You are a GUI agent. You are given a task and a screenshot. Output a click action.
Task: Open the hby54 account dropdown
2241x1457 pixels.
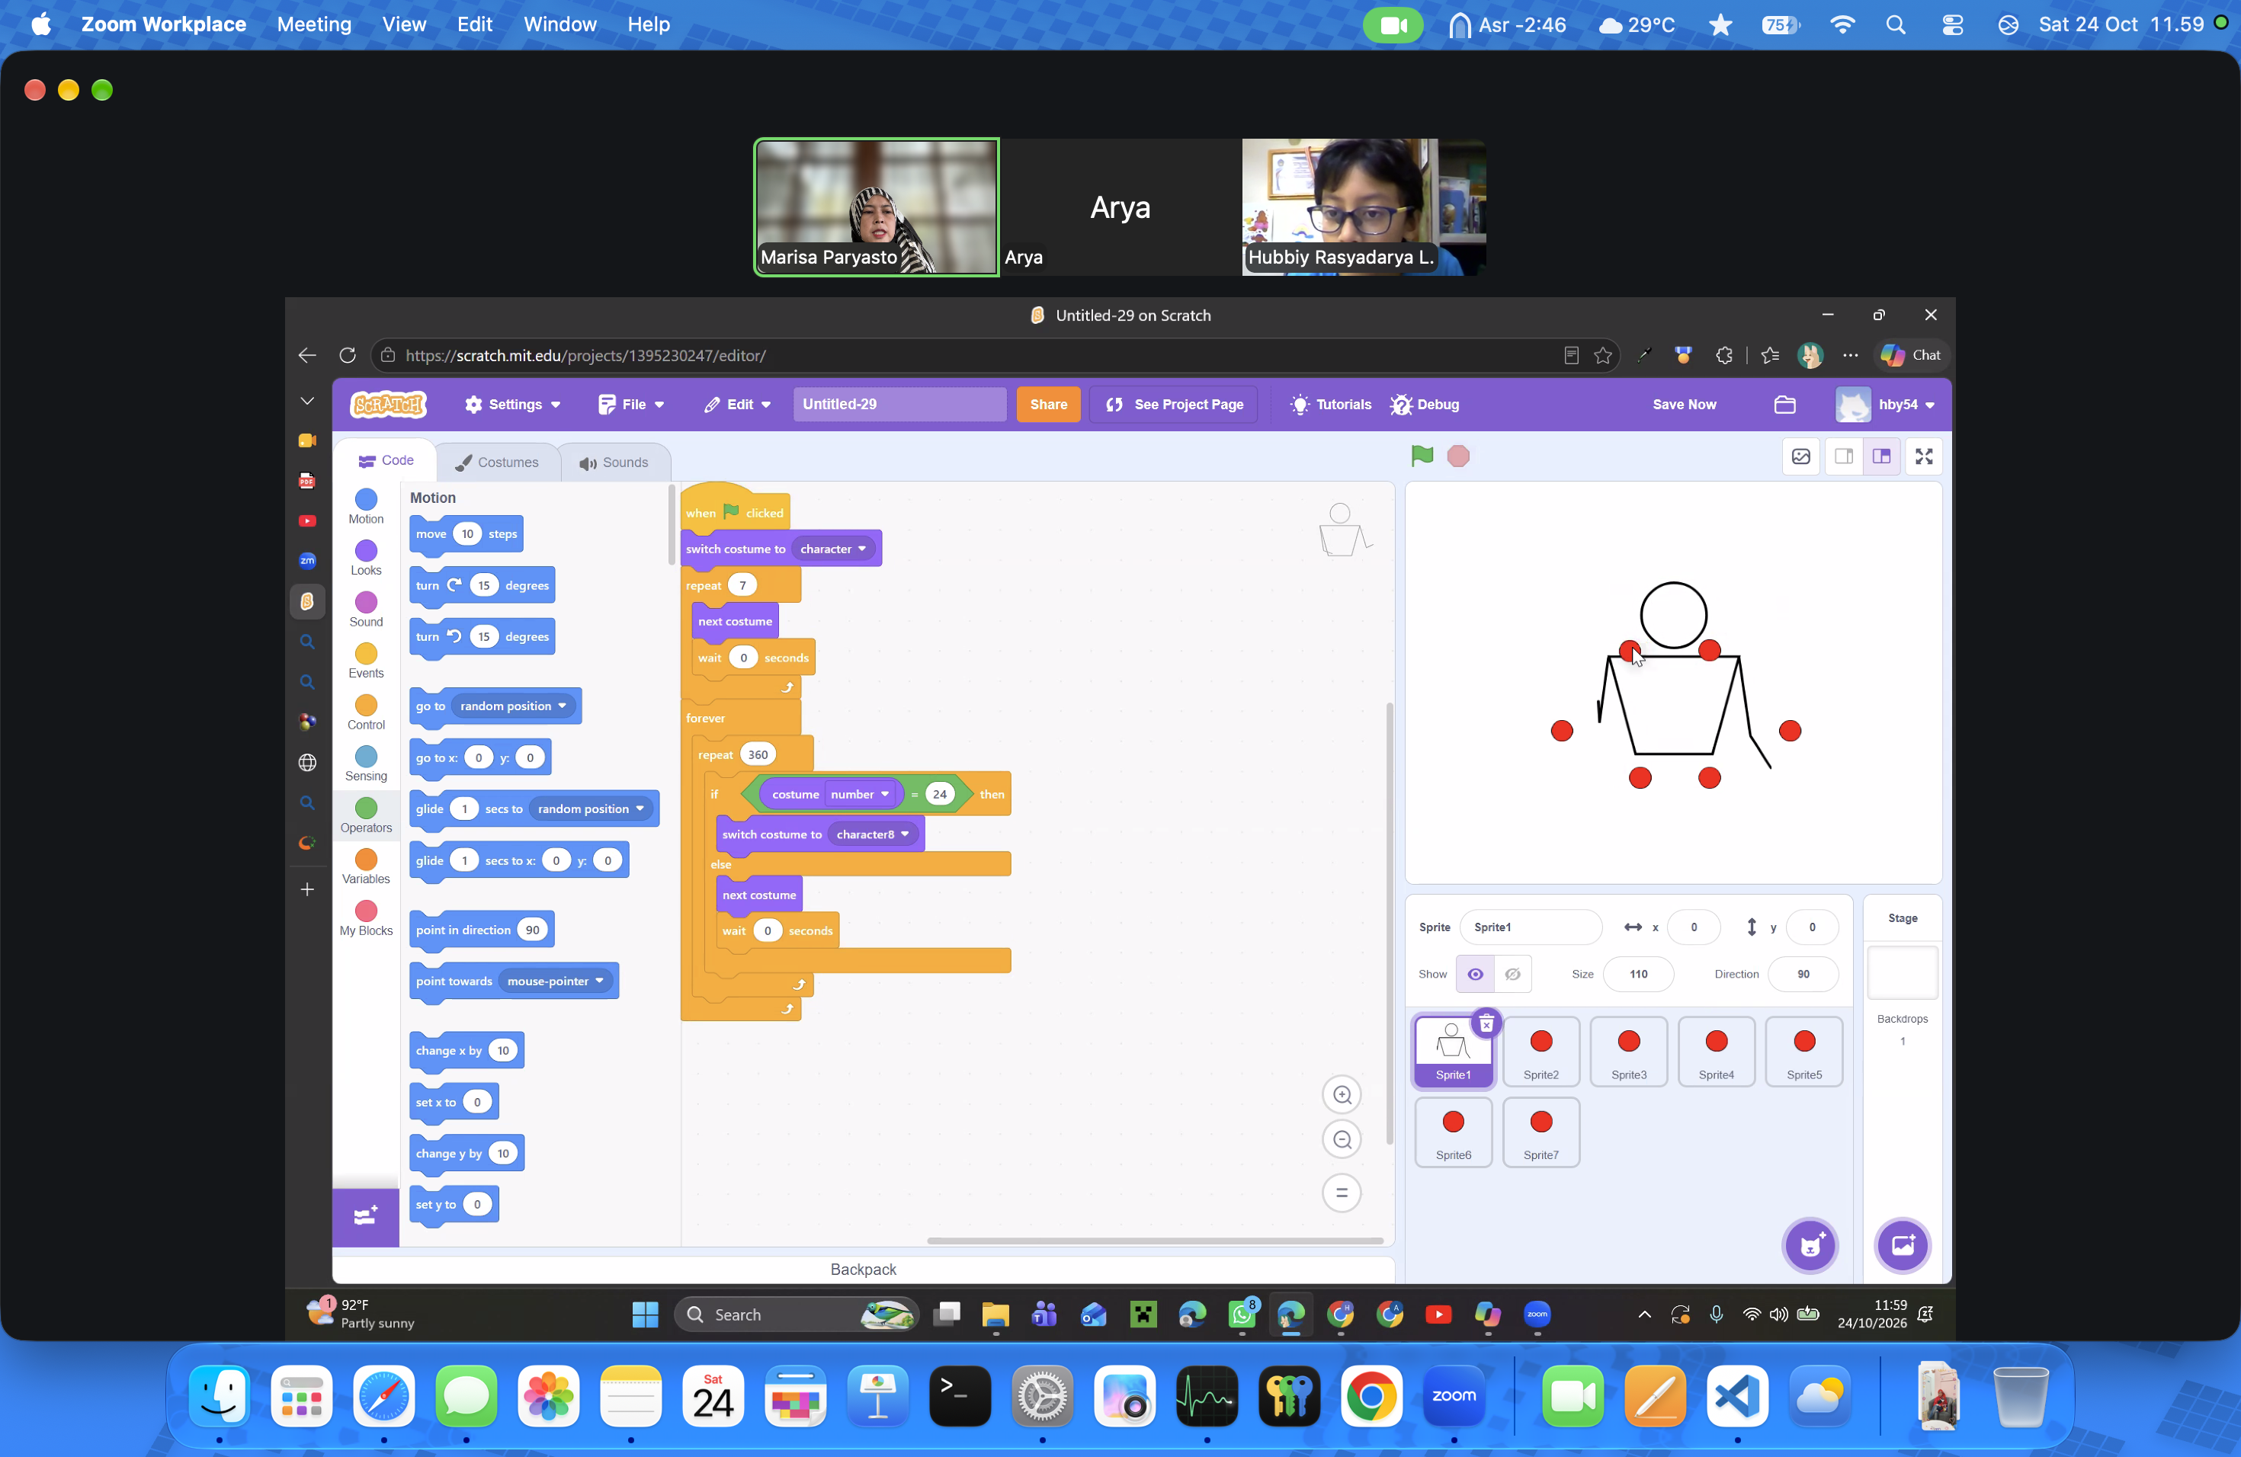pos(1886,405)
